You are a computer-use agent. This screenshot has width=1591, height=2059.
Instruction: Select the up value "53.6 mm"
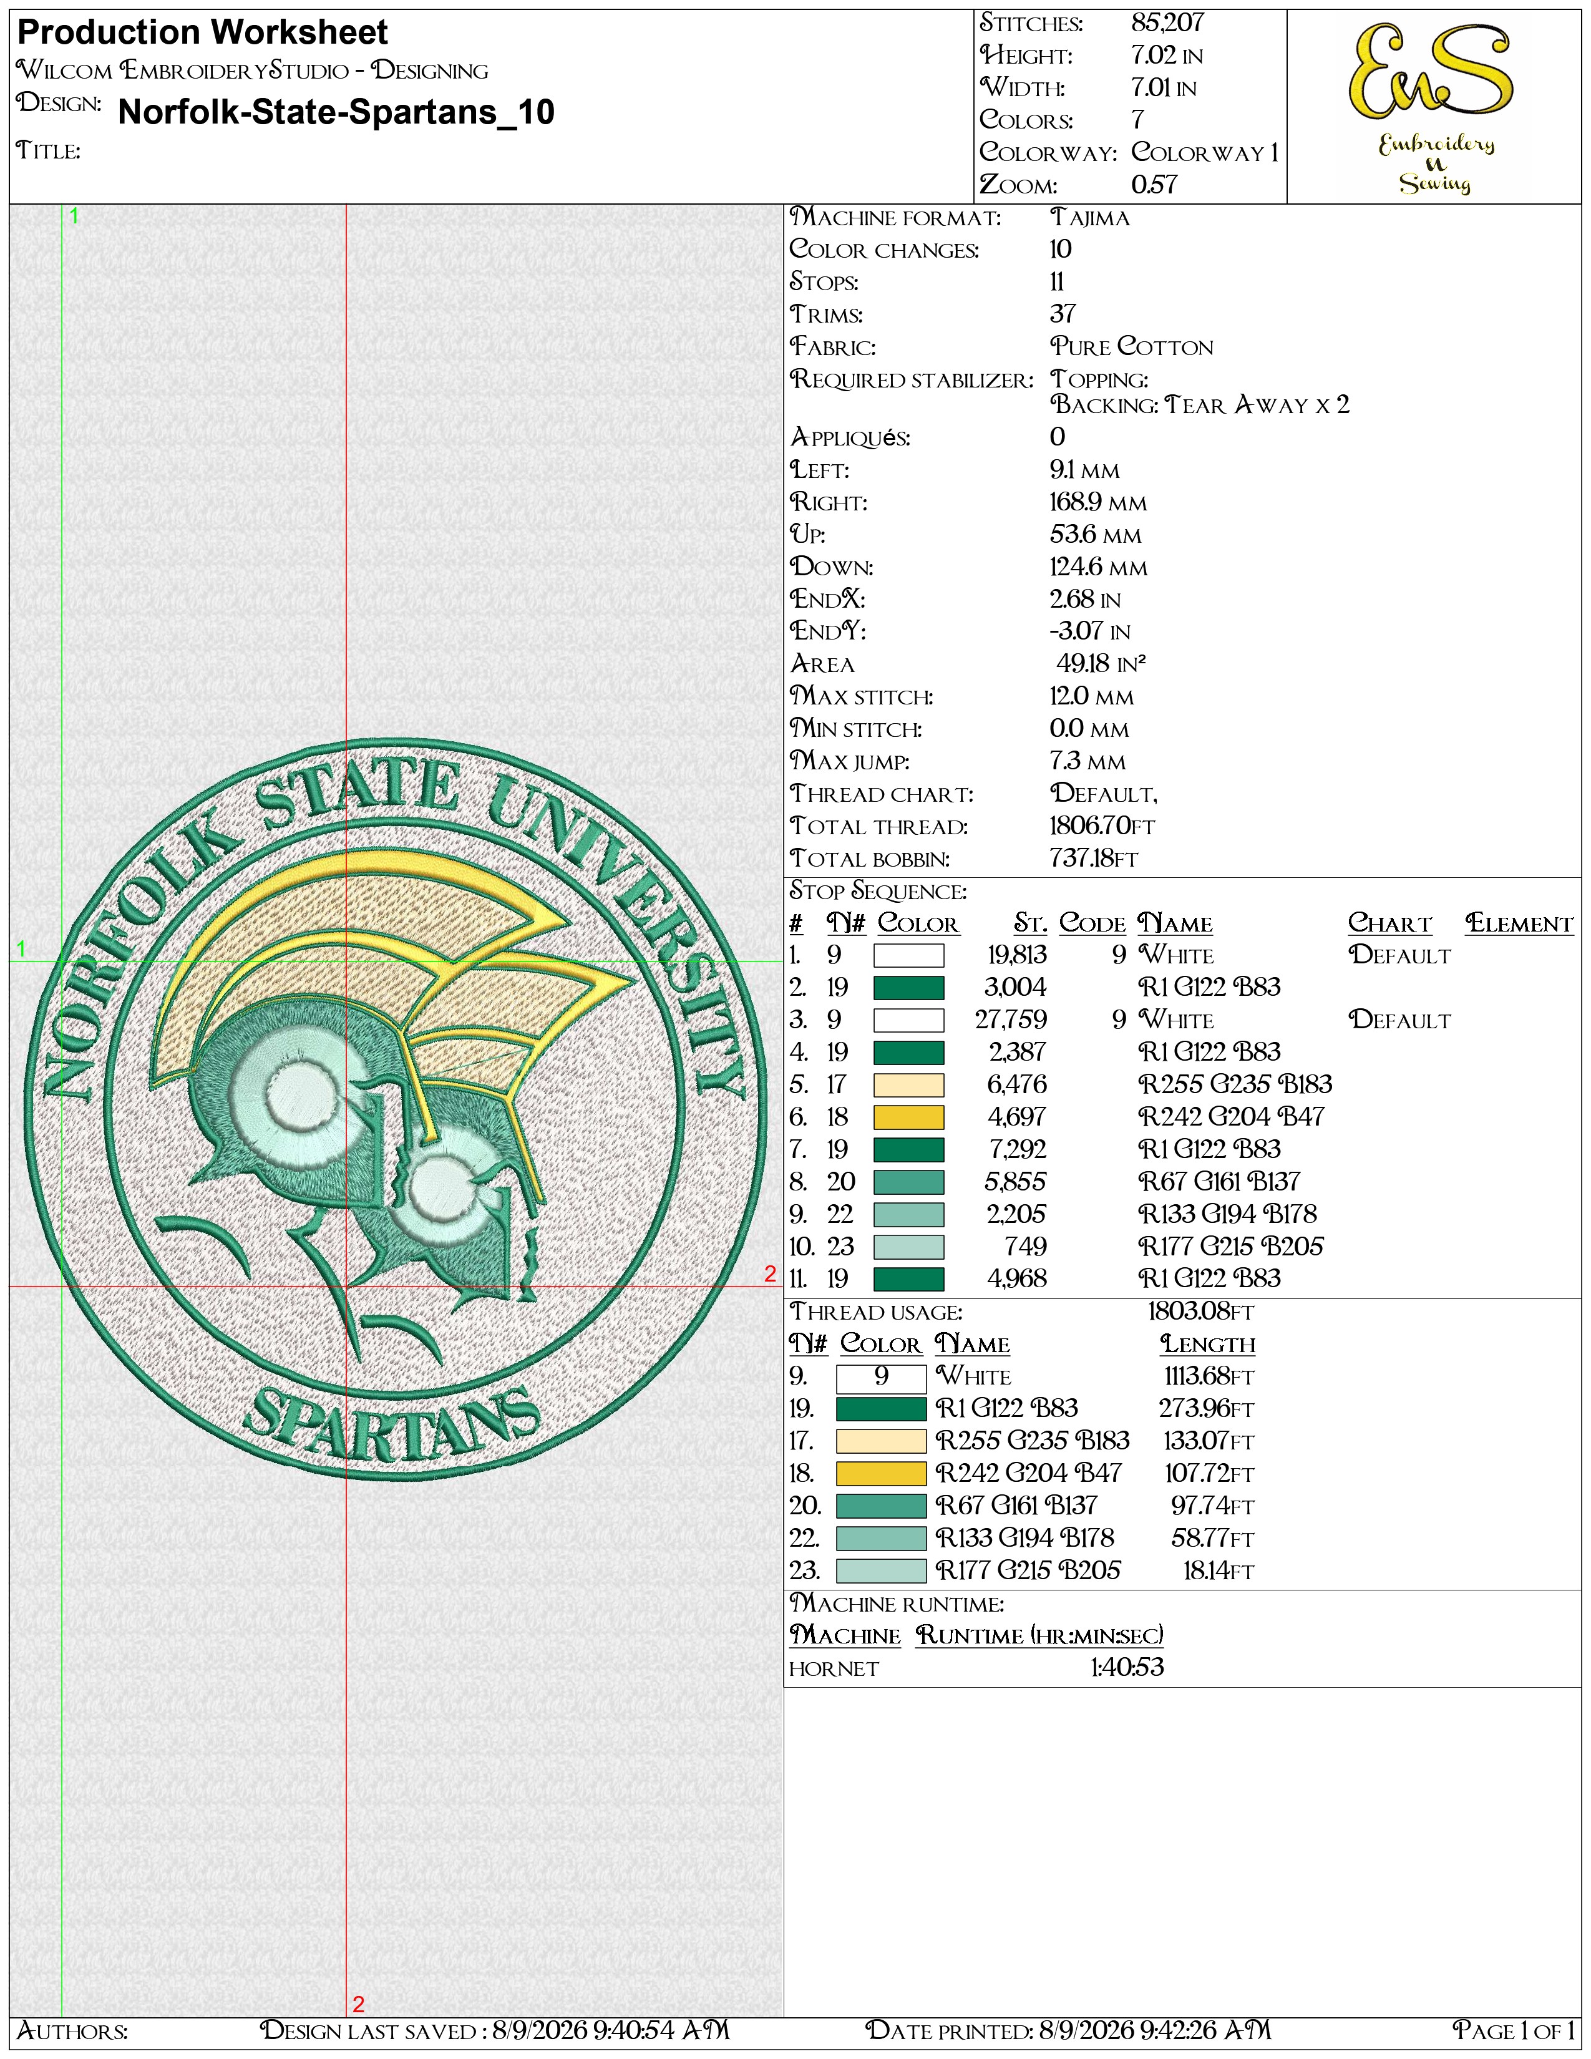click(x=1095, y=535)
